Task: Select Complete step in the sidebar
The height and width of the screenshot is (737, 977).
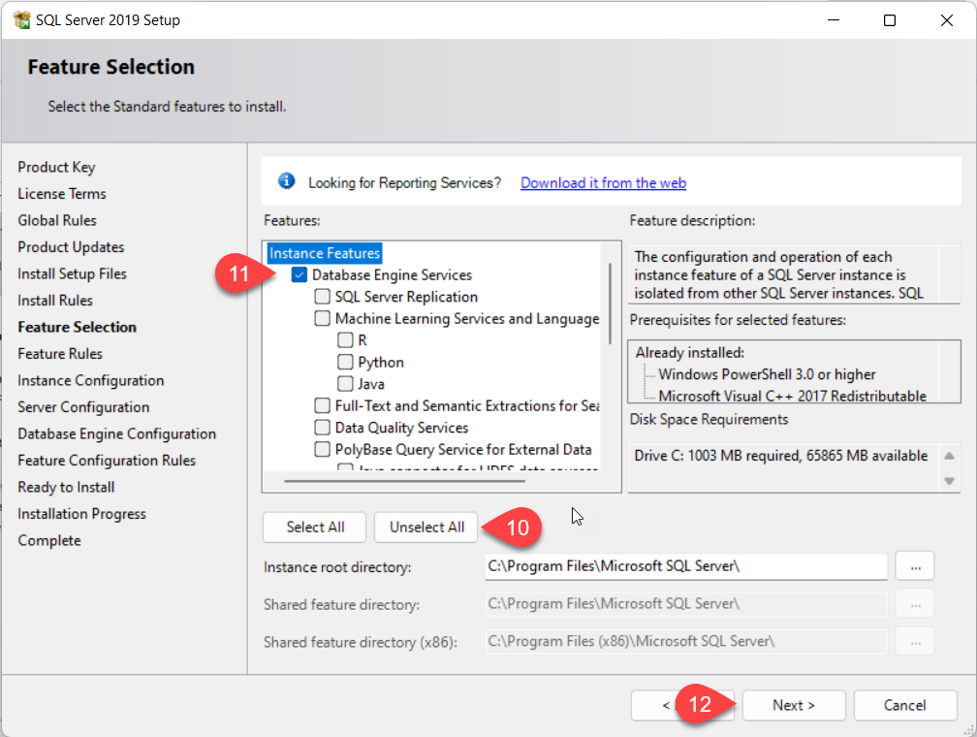Action: [49, 540]
